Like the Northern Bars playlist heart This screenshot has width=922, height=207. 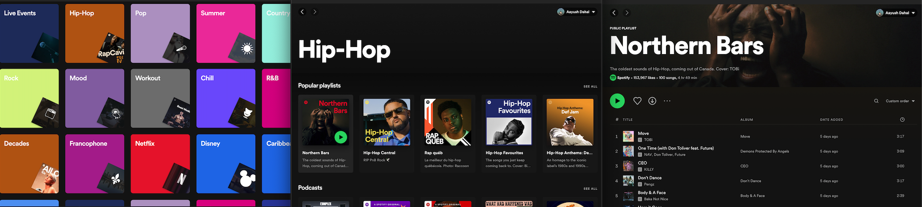pos(637,101)
